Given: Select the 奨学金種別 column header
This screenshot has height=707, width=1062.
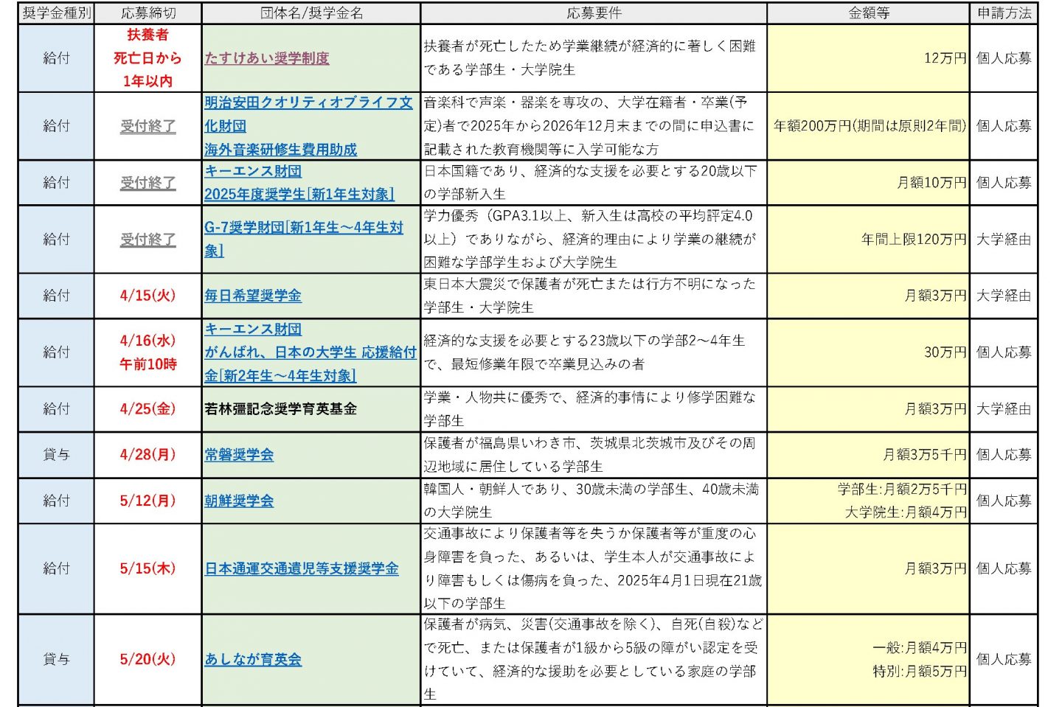Looking at the screenshot, I should (x=56, y=13).
